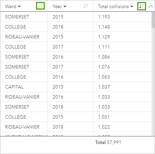Click the vertical scrollbar thumb

pyautogui.click(x=153, y=20)
